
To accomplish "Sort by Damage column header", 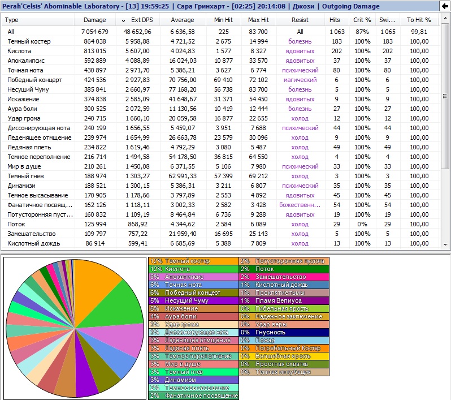I will [94, 20].
